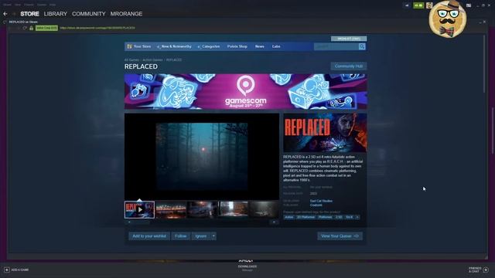Click the store page URL in address bar
Viewport: 495px width, 278px height.
(97, 28)
